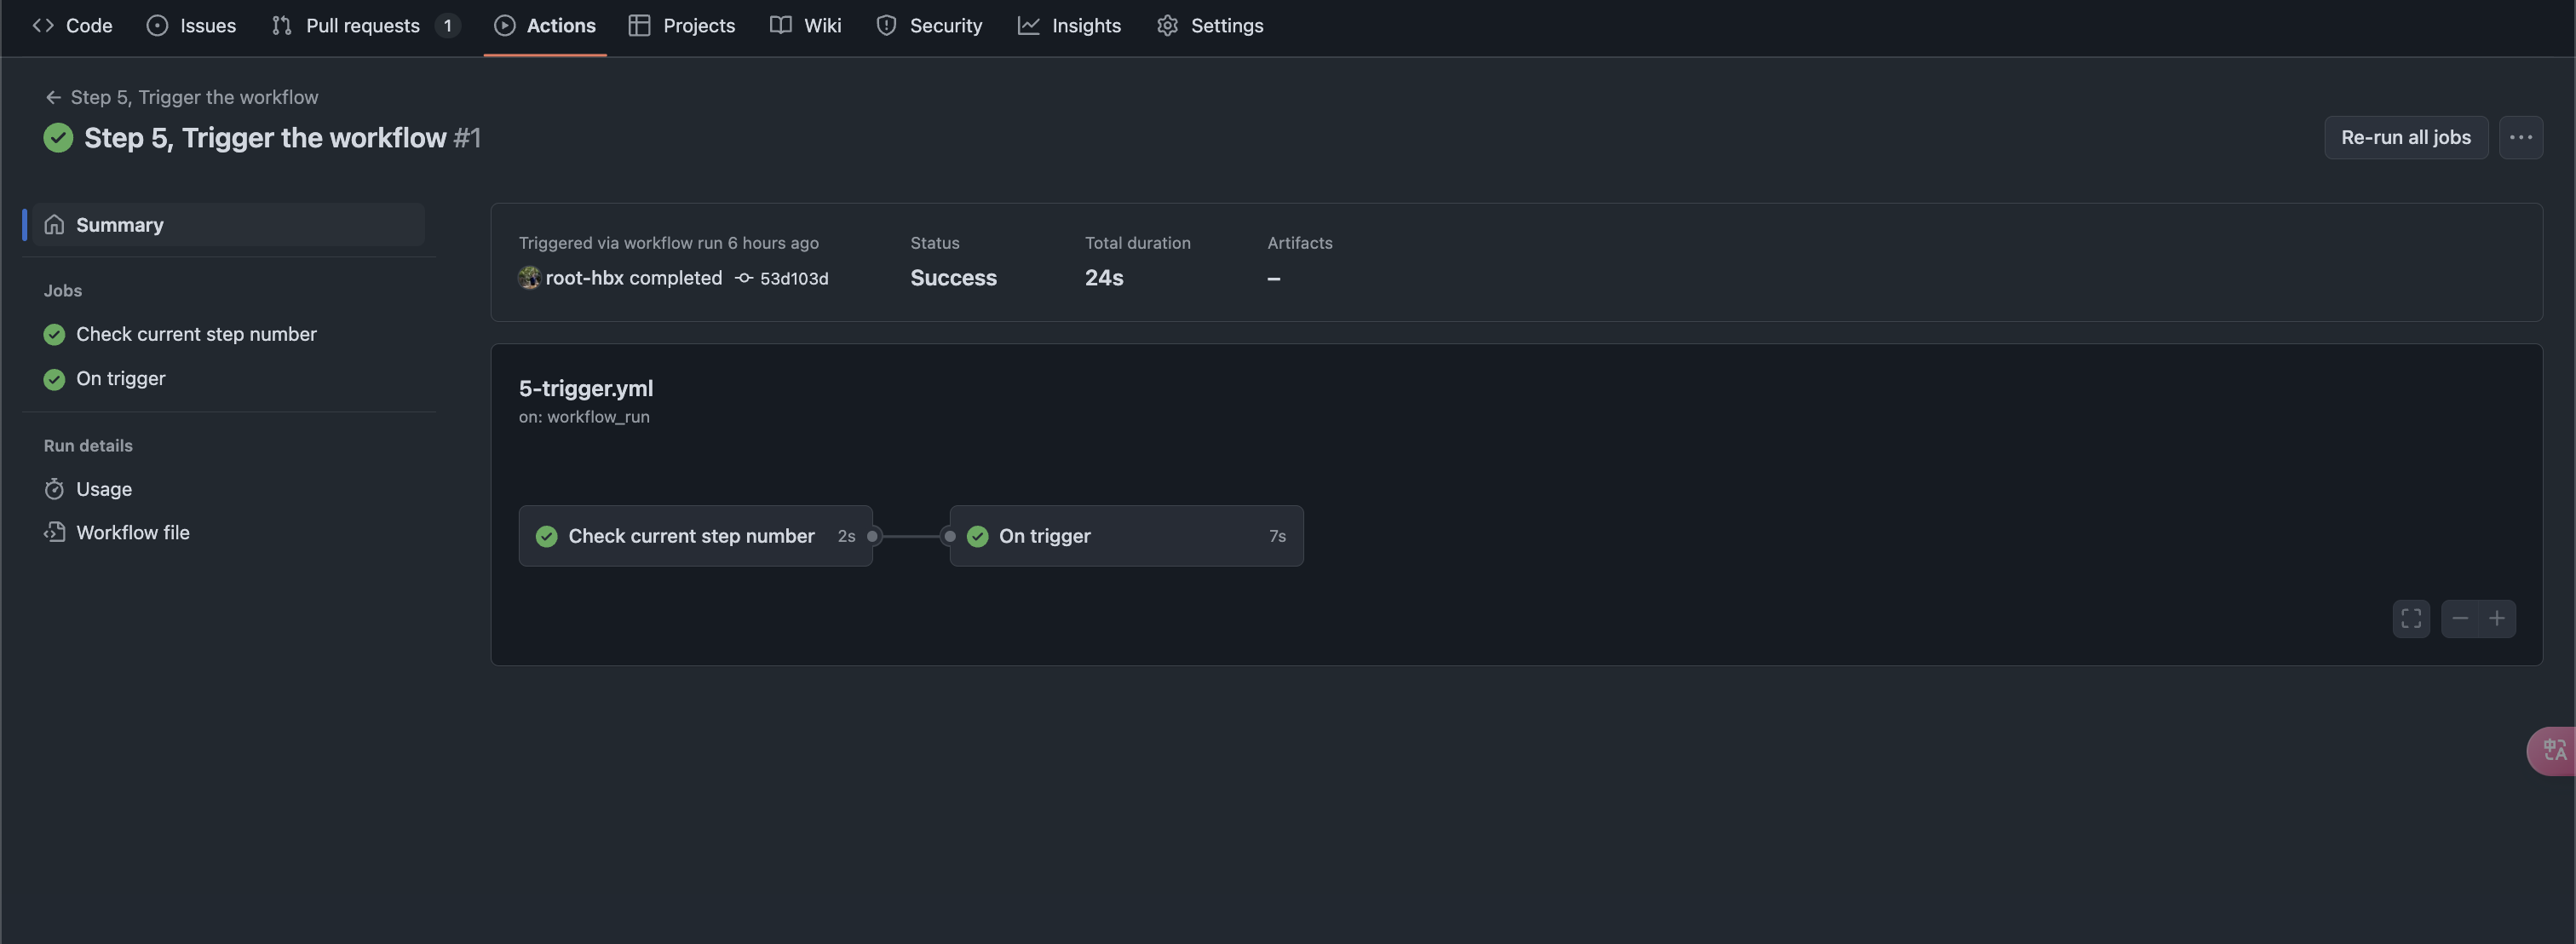Zoom out the workflow graph
This screenshot has width=2576, height=944.
click(2460, 618)
